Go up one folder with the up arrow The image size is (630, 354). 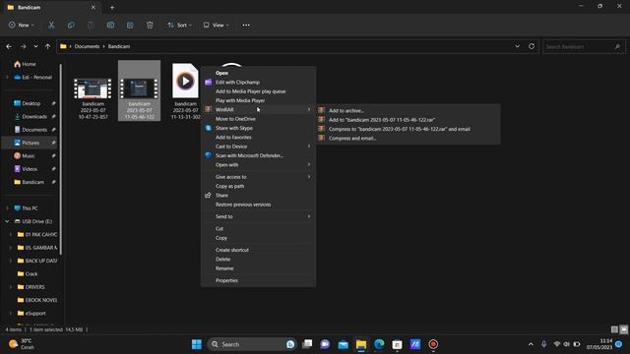[x=47, y=46]
